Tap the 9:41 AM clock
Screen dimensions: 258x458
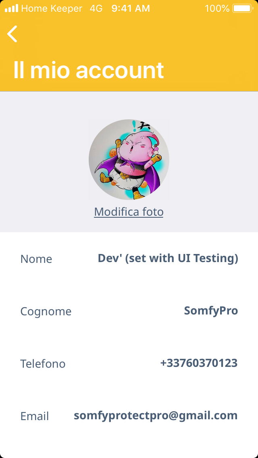[x=131, y=8]
